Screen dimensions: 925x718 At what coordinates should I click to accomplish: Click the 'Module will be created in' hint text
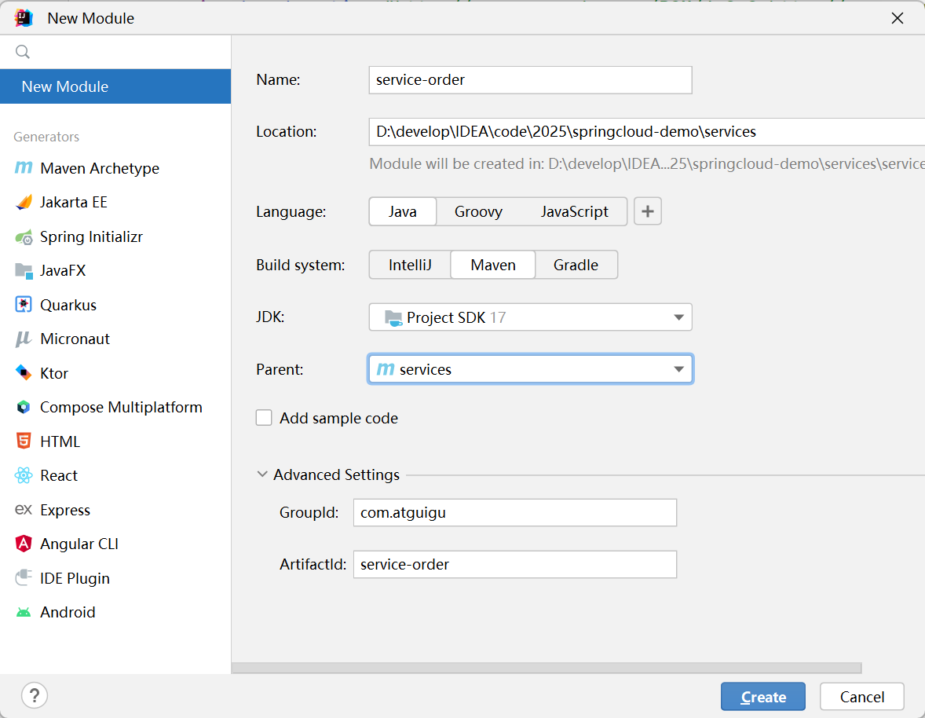(647, 163)
